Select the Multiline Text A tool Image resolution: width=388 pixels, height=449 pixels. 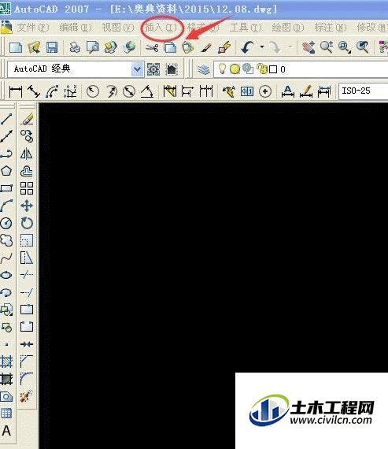[x=6, y=431]
